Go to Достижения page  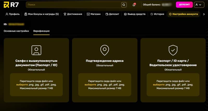(73, 14)
